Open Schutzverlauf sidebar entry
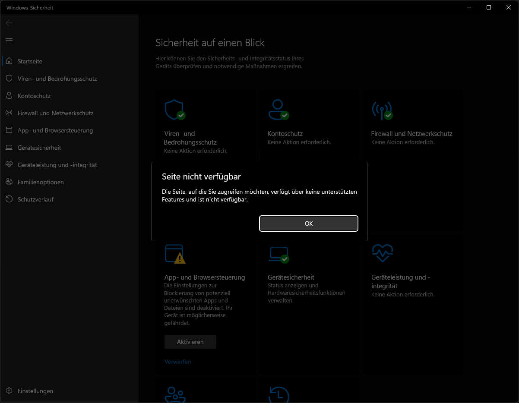The width and height of the screenshot is (519, 403). tap(69, 199)
